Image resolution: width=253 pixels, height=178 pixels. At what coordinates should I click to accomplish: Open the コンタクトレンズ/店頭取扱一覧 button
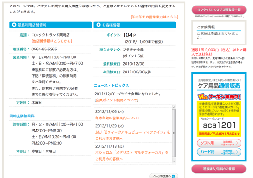pos(219,10)
